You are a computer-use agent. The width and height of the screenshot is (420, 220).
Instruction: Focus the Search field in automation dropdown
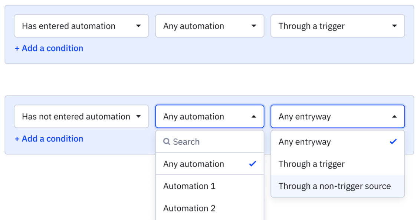(210, 142)
